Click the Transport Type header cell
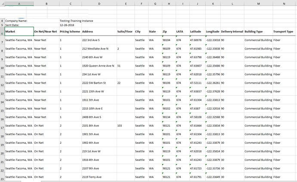This screenshot has height=182, width=297. pyautogui.click(x=284, y=31)
